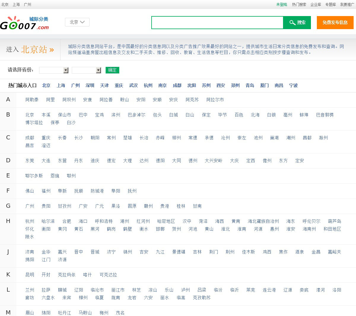Image resolution: width=356 pixels, height=316 pixels.
Task: Open 景德镇 under letter J
Action: point(179,252)
